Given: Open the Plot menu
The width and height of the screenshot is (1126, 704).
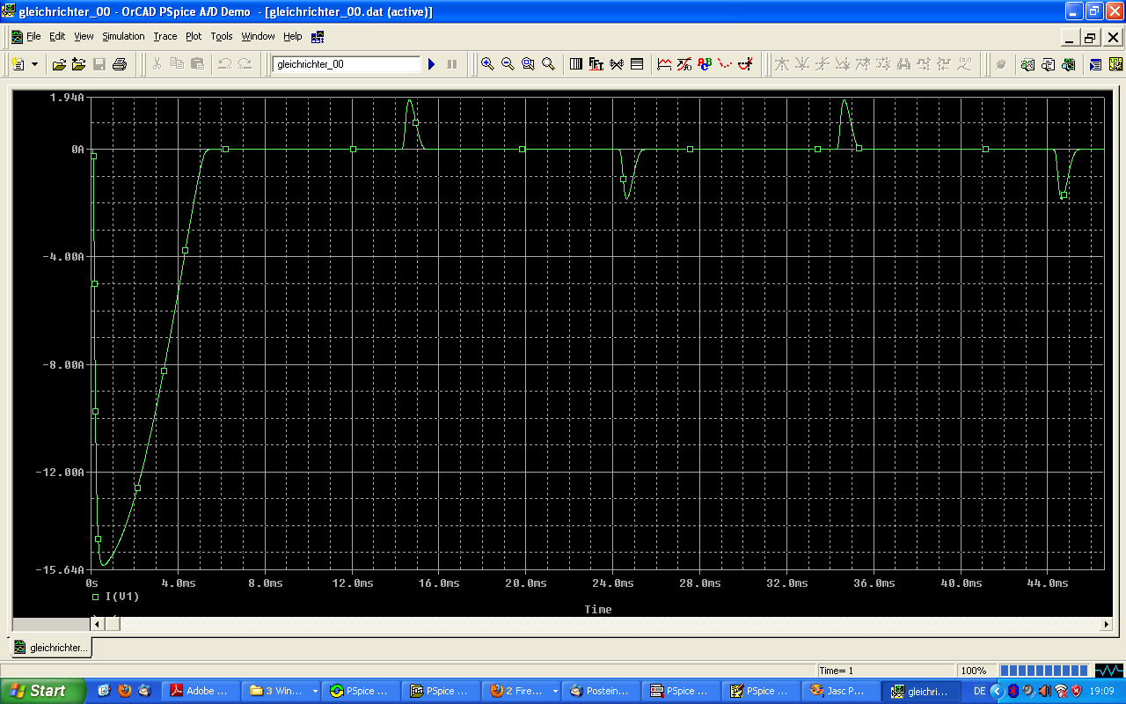Looking at the screenshot, I should (x=194, y=37).
